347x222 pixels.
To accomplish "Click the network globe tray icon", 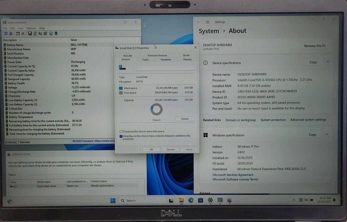I will click(301, 200).
